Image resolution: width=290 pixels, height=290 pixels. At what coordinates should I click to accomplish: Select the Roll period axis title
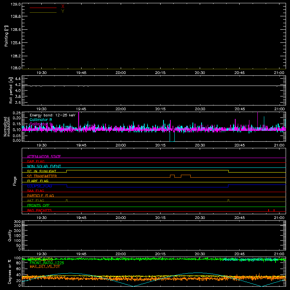[11, 90]
